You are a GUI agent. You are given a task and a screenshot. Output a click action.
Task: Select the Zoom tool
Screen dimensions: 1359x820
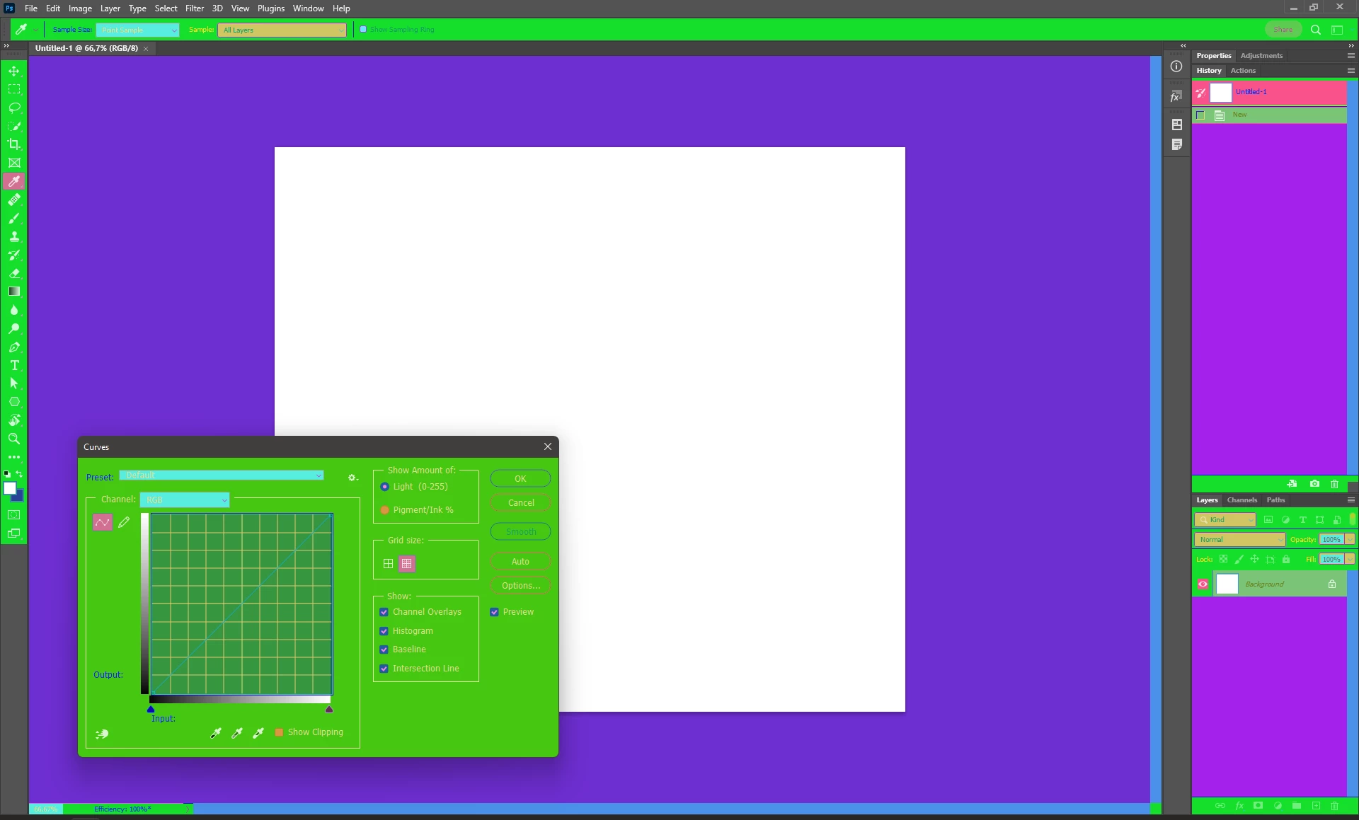click(14, 439)
